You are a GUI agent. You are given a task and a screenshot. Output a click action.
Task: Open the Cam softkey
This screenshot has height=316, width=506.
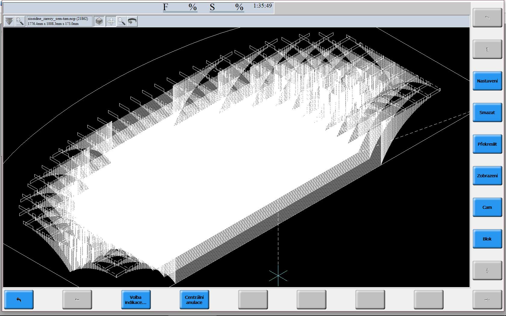[x=487, y=207]
